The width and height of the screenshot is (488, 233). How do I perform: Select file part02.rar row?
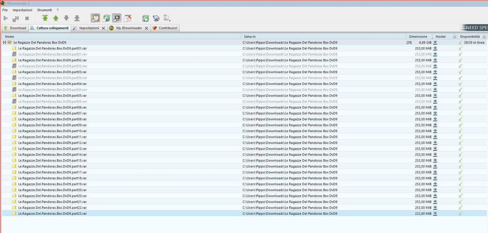point(244,60)
